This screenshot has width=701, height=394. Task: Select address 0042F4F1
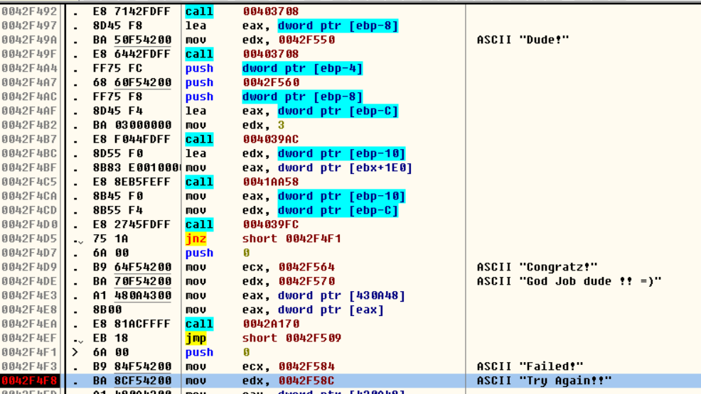(30, 353)
